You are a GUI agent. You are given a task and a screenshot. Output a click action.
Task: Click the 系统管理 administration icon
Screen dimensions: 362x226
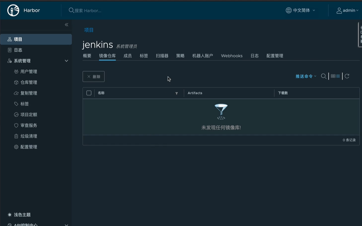(x=9, y=61)
